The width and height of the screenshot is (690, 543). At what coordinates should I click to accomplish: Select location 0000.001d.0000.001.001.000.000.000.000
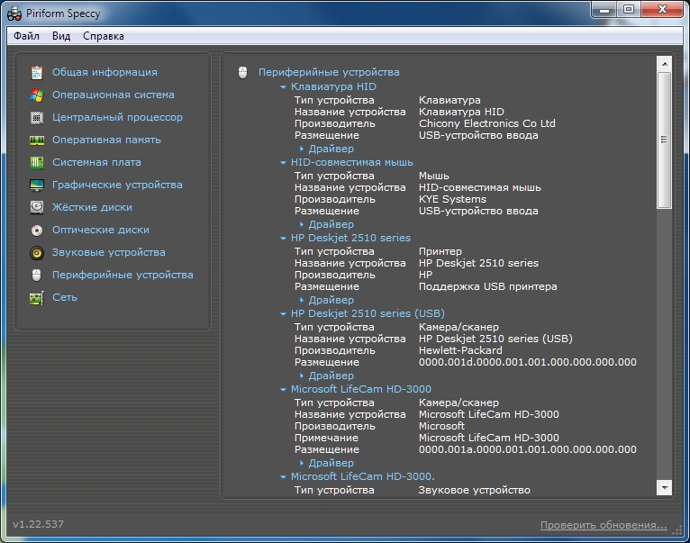[x=527, y=363]
